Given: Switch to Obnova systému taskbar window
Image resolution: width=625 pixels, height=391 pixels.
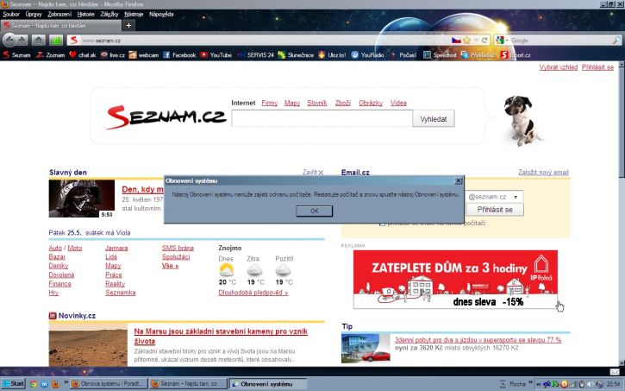Looking at the screenshot, I should pyautogui.click(x=109, y=384).
